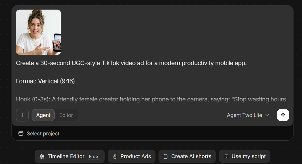Switch to Agent mode
The width and height of the screenshot is (302, 164).
(x=43, y=115)
